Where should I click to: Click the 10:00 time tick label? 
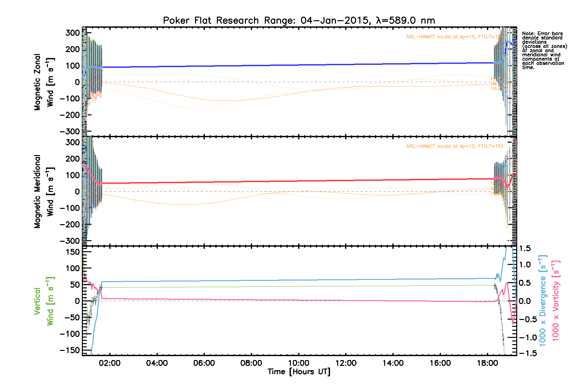(x=299, y=363)
